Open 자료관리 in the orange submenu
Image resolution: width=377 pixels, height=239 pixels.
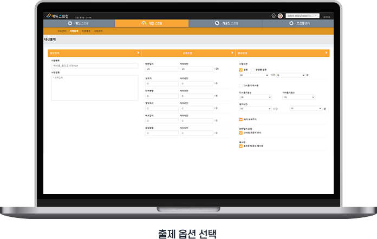pos(62,31)
